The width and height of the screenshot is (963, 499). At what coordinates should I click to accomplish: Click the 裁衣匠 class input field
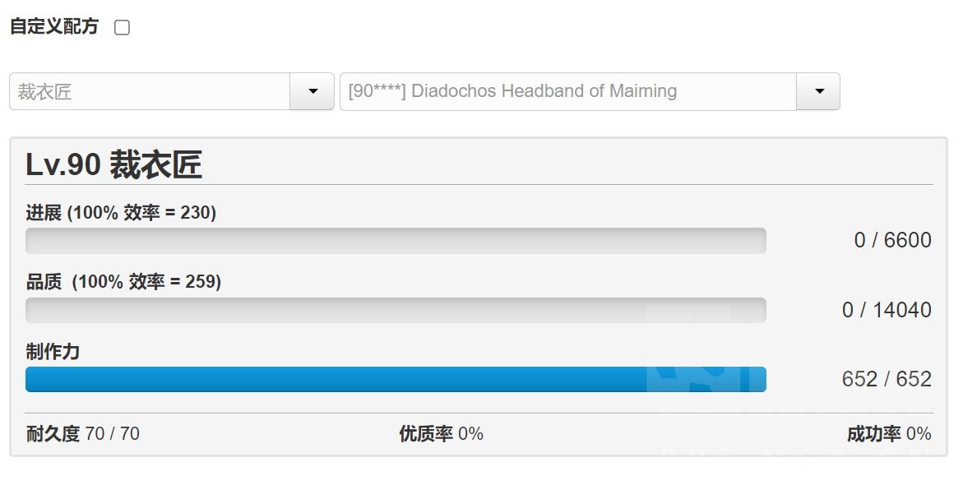150,91
